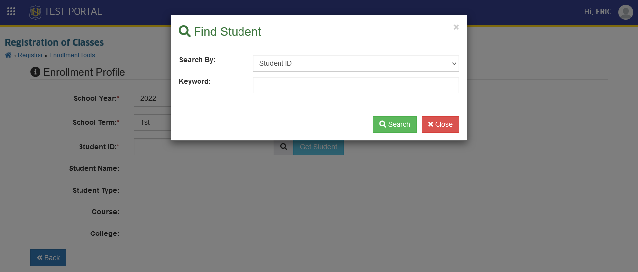Screen dimensions: 638x272
Task: Click the red Close button
Action: point(440,124)
